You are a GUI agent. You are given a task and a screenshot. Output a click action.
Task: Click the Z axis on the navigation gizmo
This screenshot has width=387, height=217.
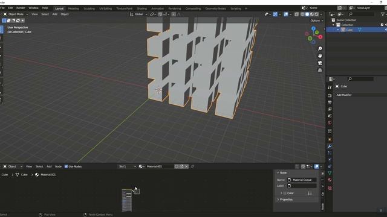pyautogui.click(x=313, y=28)
